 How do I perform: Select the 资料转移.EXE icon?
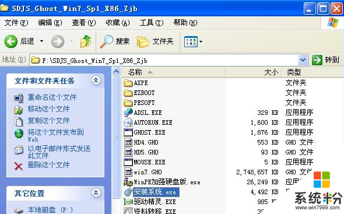pyautogui.click(x=128, y=211)
